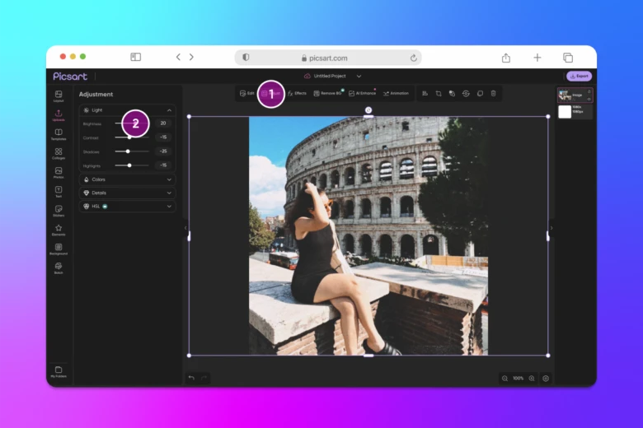Open the Effects toolbar tab

297,94
